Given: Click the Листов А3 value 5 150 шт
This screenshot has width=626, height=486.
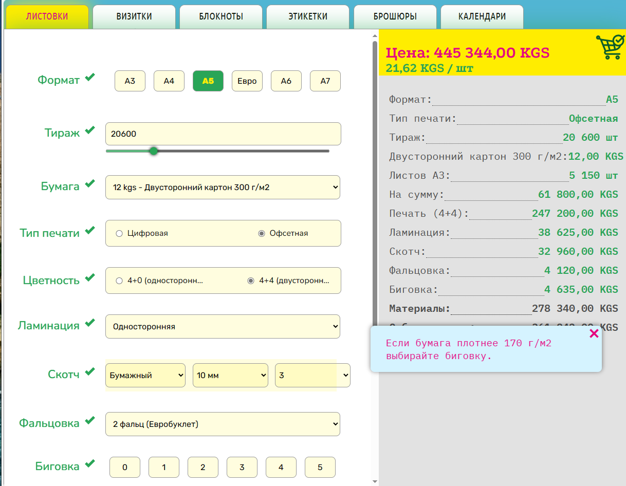Looking at the screenshot, I should click(594, 175).
